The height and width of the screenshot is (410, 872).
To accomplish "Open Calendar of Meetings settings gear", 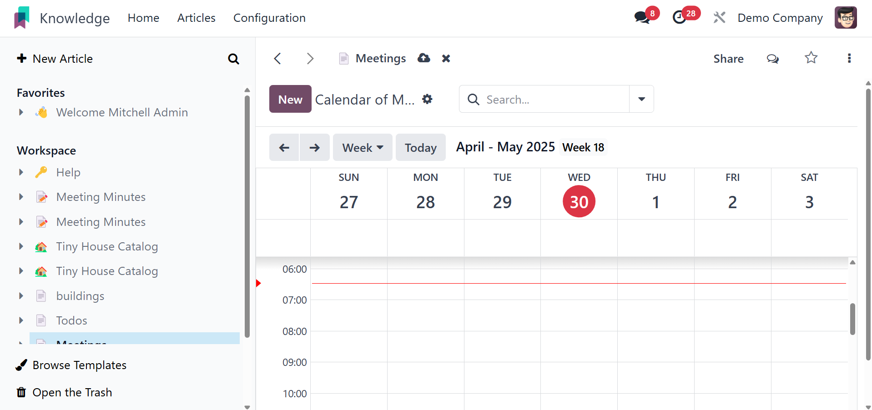I will (427, 99).
